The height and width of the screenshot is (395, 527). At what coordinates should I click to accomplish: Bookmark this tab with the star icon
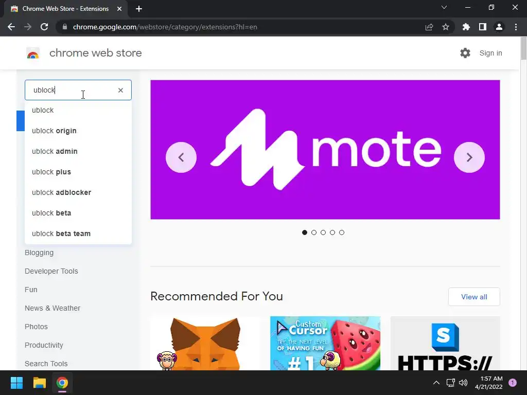[446, 27]
